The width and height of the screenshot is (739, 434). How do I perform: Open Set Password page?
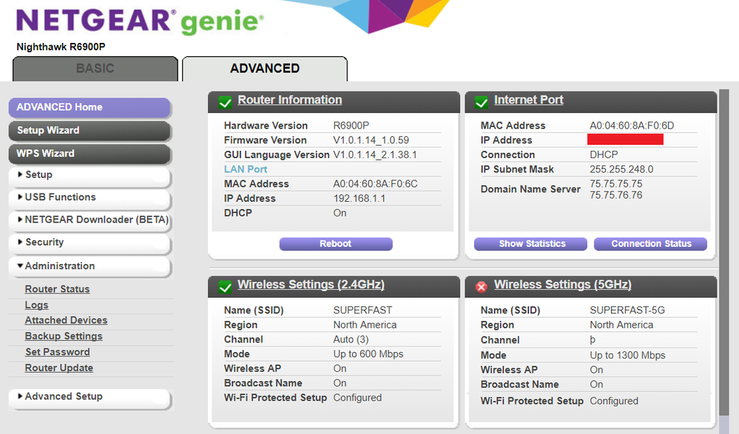58,352
